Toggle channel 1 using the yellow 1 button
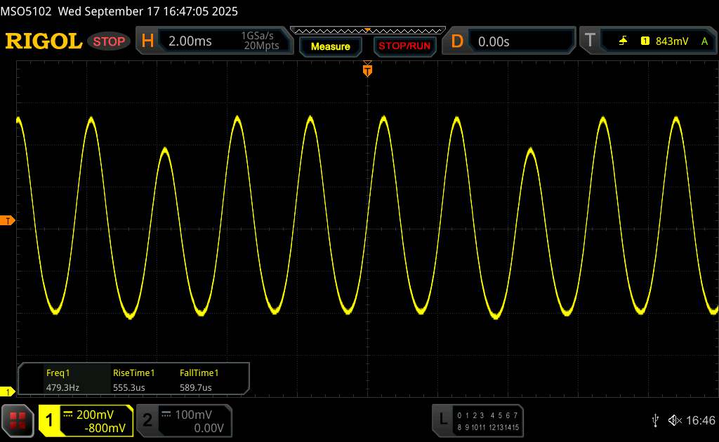Image resolution: width=719 pixels, height=442 pixels. coord(51,420)
